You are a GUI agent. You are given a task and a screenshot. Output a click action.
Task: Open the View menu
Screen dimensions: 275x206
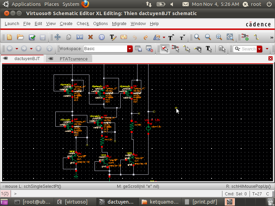pyautogui.click(x=51, y=24)
